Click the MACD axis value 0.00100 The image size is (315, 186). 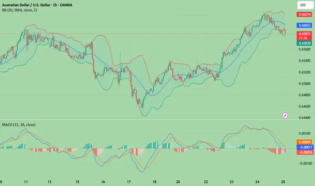tap(305, 134)
